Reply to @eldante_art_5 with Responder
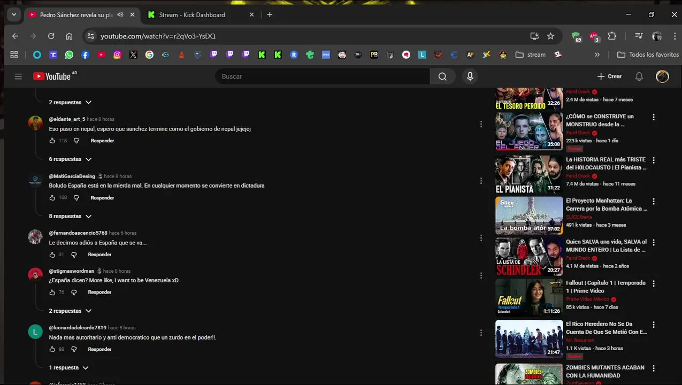 coord(102,141)
